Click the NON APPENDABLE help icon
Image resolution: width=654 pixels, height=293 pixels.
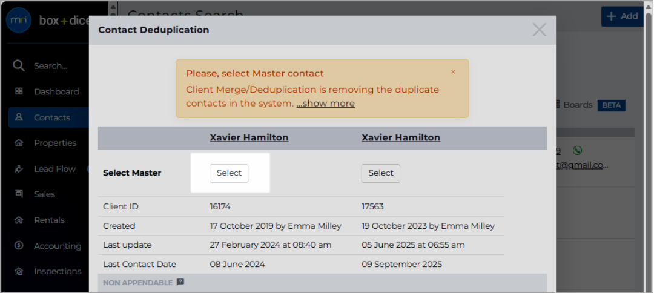180,282
